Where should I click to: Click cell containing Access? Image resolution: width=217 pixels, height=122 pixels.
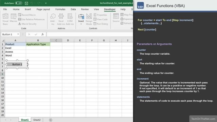15,52
